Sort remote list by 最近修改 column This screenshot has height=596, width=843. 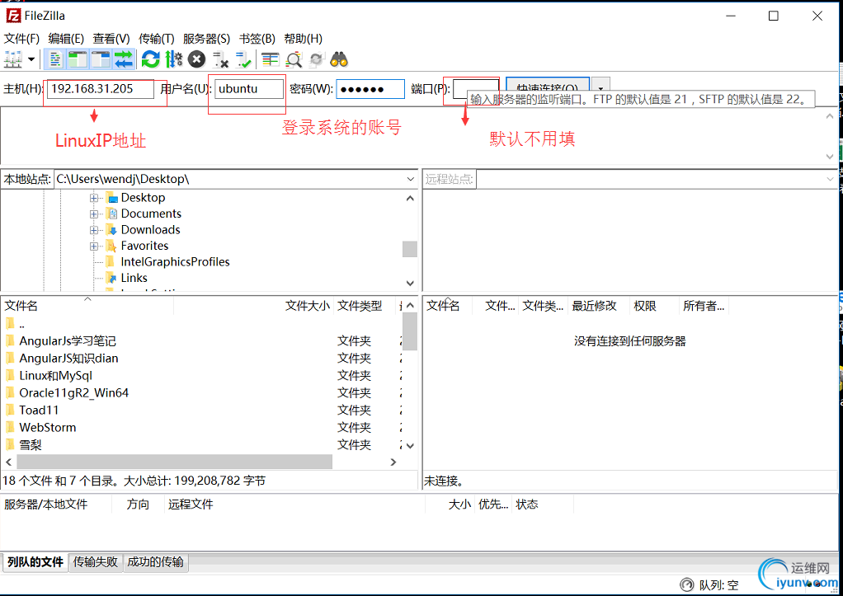point(594,306)
